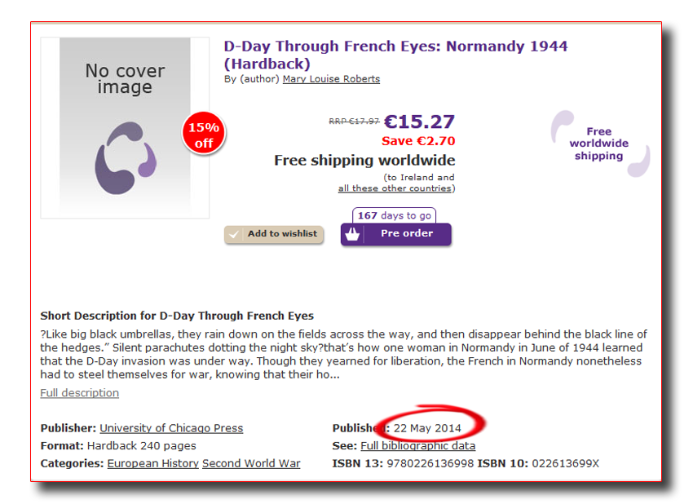Open Full bibliographic data link
Viewport: 693px width, 504px height.
(x=417, y=446)
